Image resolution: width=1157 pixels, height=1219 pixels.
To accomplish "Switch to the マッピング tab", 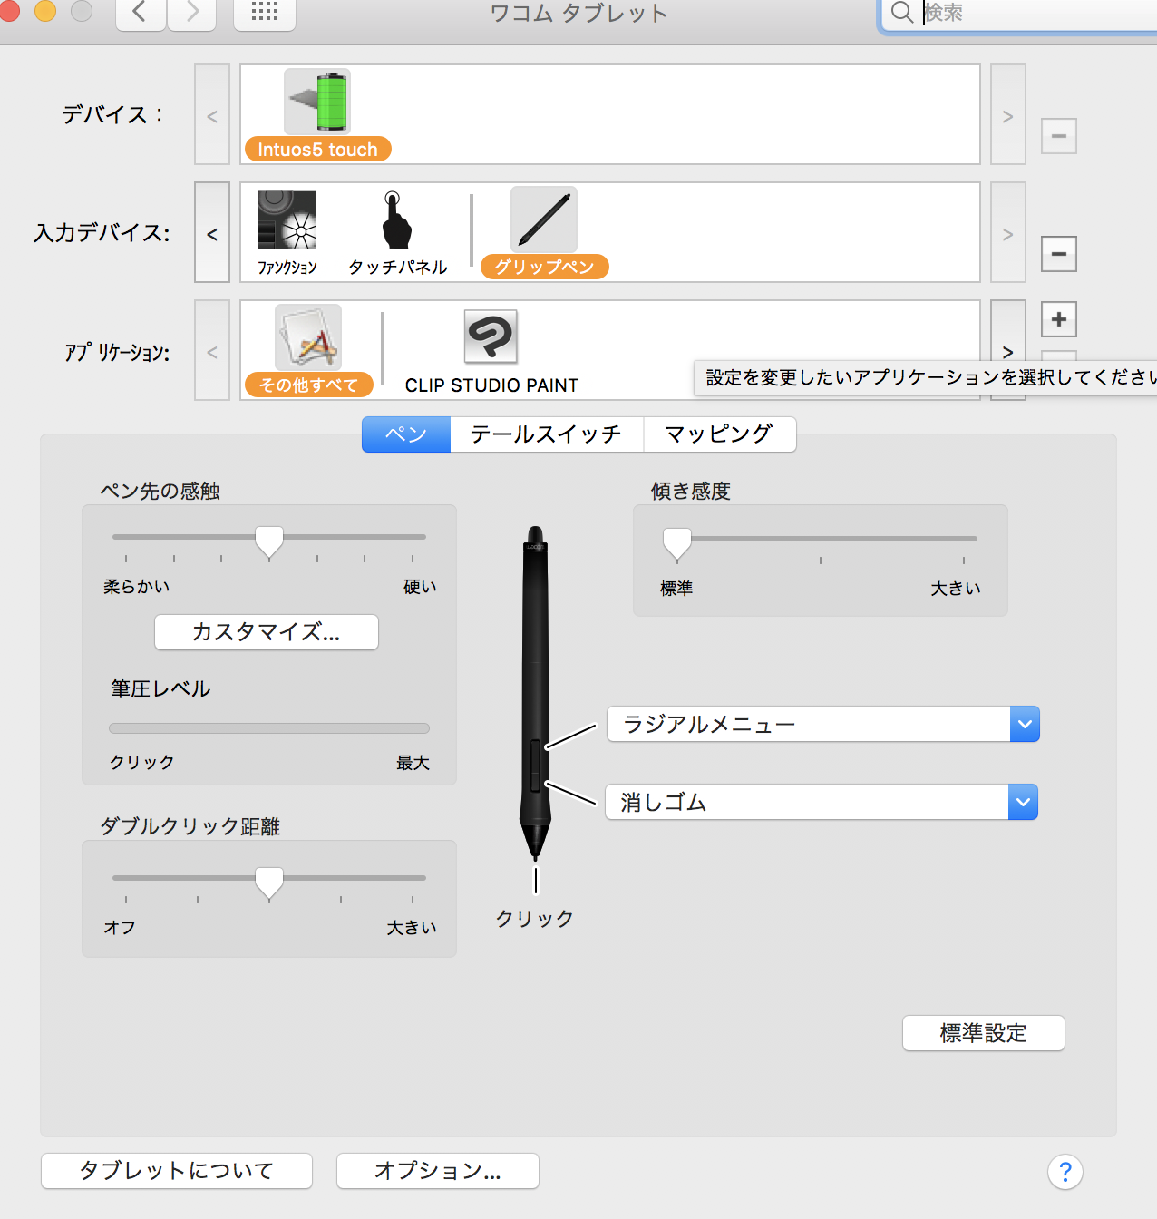I will point(719,434).
